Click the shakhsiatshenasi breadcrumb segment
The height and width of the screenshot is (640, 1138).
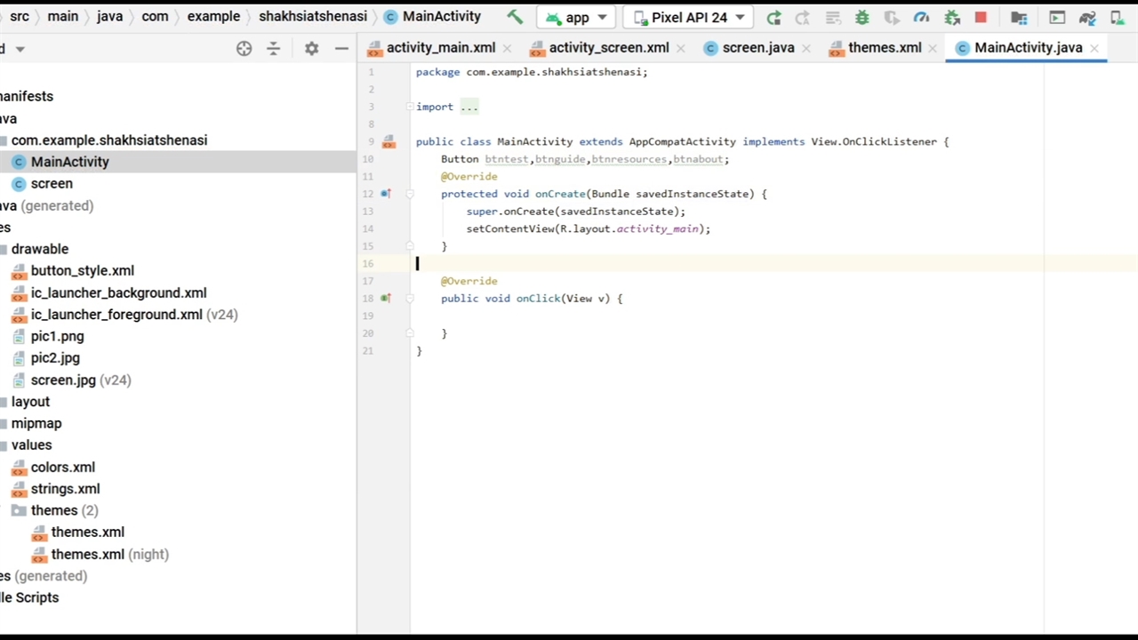pos(312,17)
